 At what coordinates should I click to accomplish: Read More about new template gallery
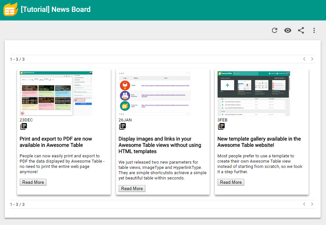click(231, 182)
